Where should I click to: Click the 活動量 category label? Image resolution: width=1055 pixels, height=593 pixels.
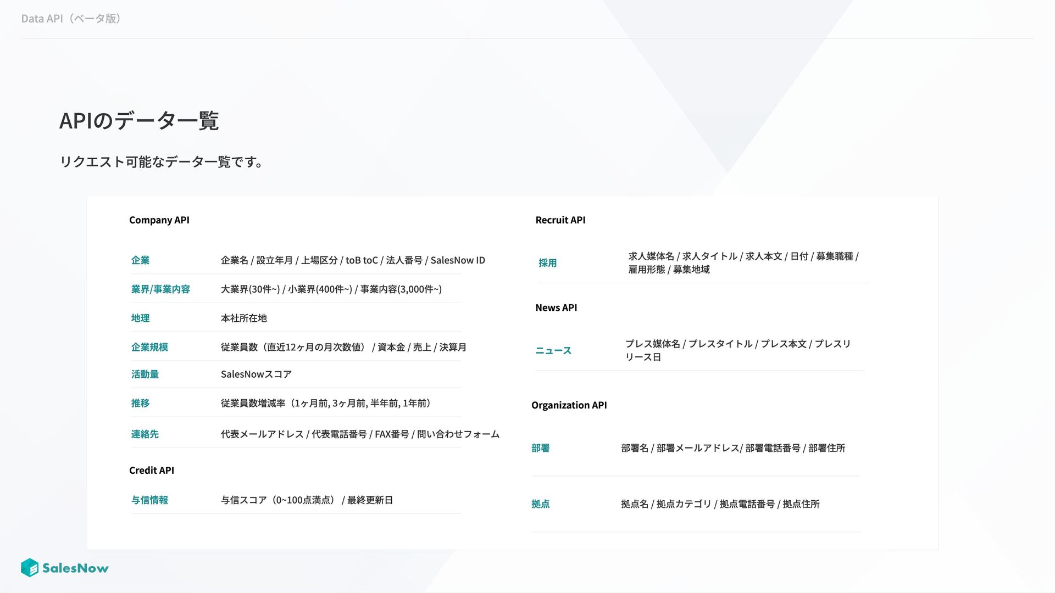point(145,374)
